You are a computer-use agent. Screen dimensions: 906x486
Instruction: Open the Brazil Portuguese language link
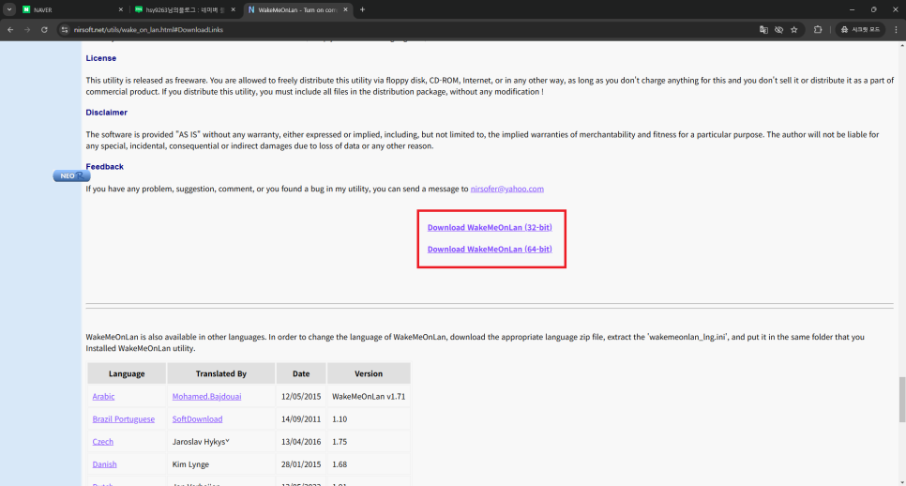(124, 419)
